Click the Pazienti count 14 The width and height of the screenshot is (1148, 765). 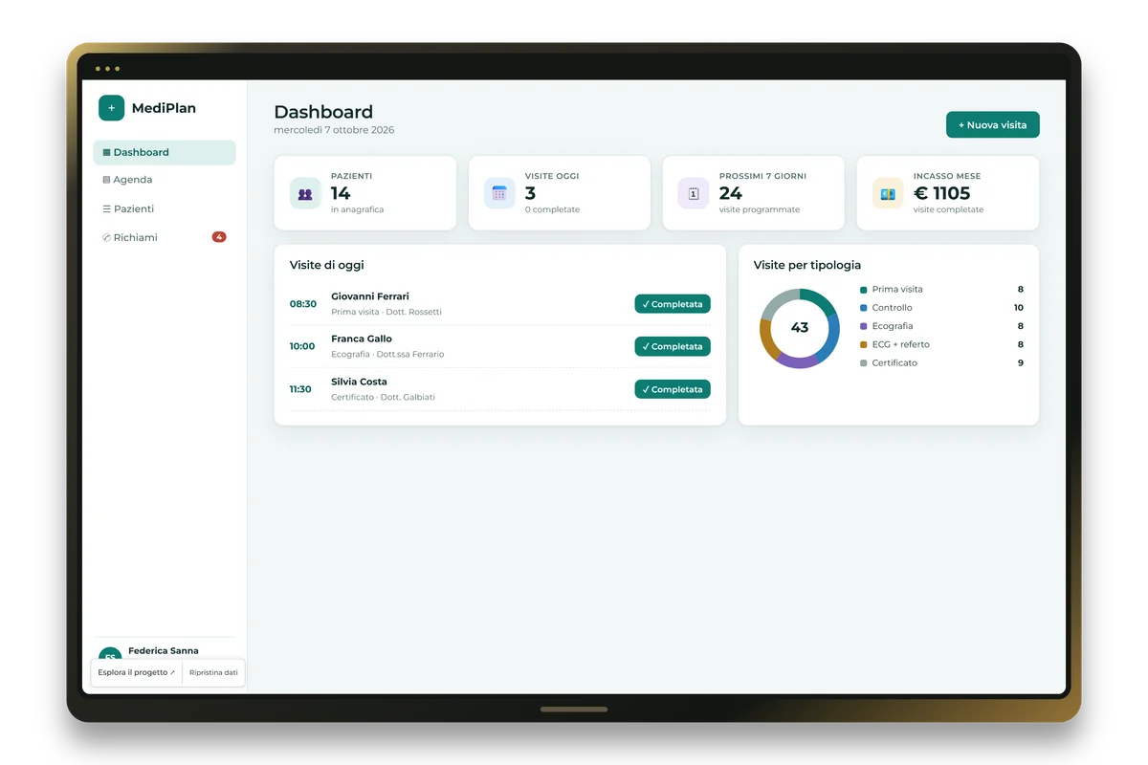(341, 193)
